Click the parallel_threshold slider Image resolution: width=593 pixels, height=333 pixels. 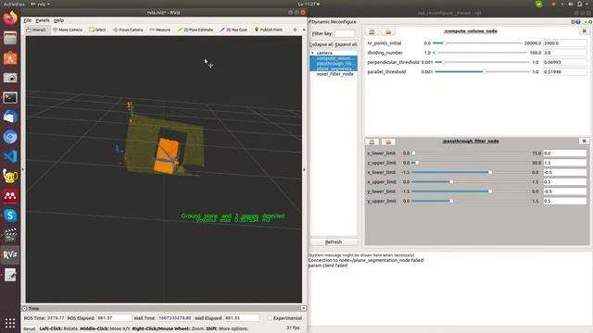[x=483, y=72]
